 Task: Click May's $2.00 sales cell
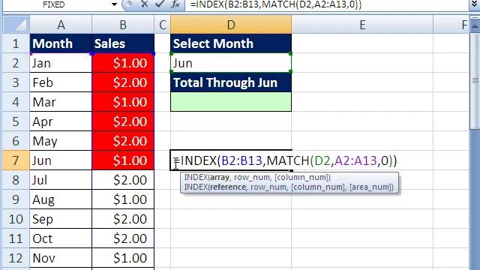point(123,141)
